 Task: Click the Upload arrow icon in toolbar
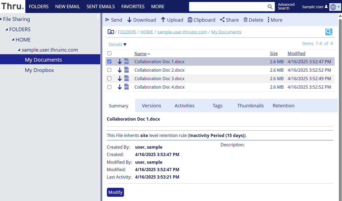pos(163,20)
